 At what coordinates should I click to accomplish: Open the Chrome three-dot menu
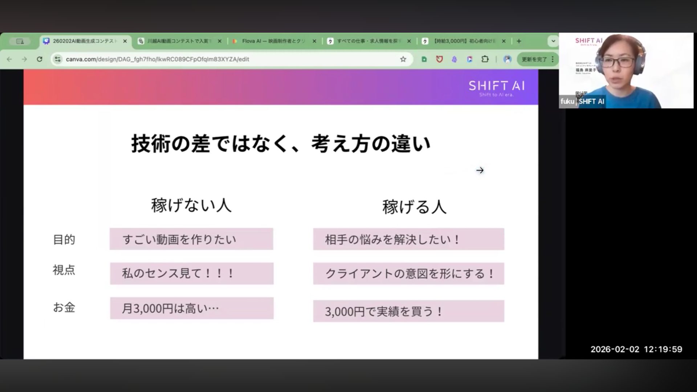tap(553, 59)
